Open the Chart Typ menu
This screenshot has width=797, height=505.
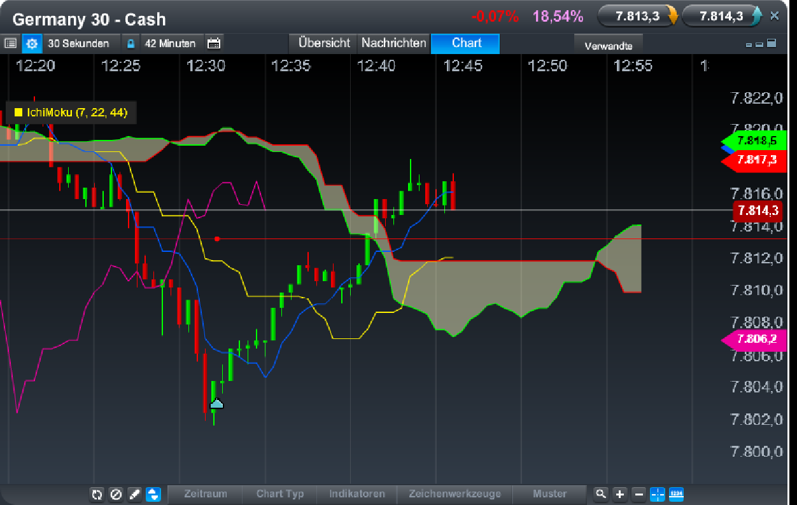pyautogui.click(x=280, y=494)
